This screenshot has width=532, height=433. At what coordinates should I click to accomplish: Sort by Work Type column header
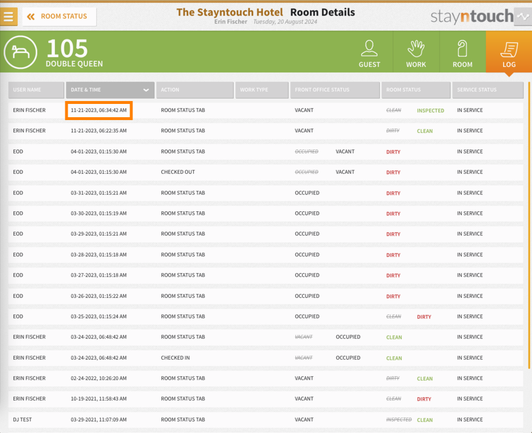[x=262, y=90]
